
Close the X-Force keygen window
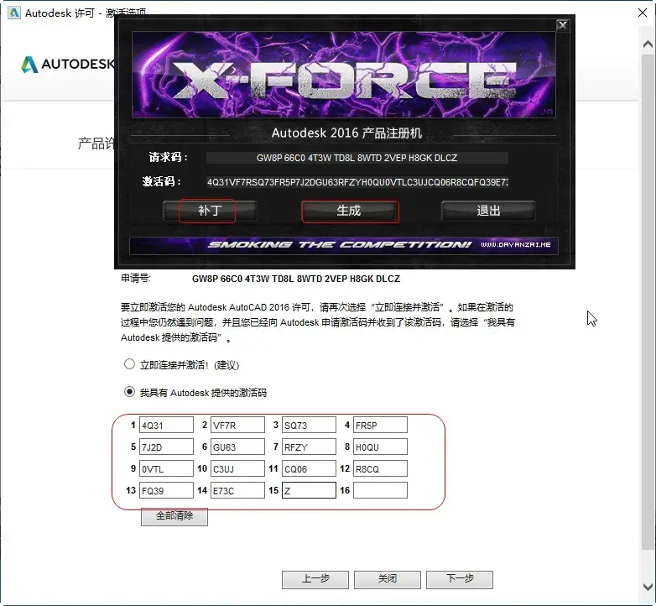tap(563, 25)
